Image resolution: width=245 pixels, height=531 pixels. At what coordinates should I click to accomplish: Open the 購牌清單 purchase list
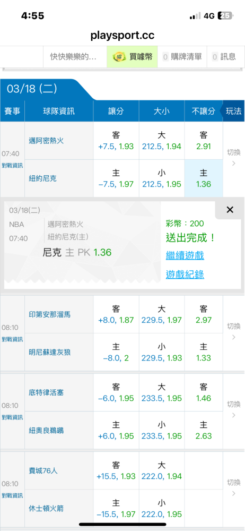[x=182, y=57]
